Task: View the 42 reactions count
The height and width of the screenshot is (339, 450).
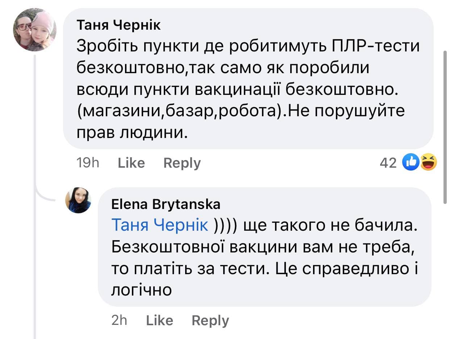Action: (388, 163)
